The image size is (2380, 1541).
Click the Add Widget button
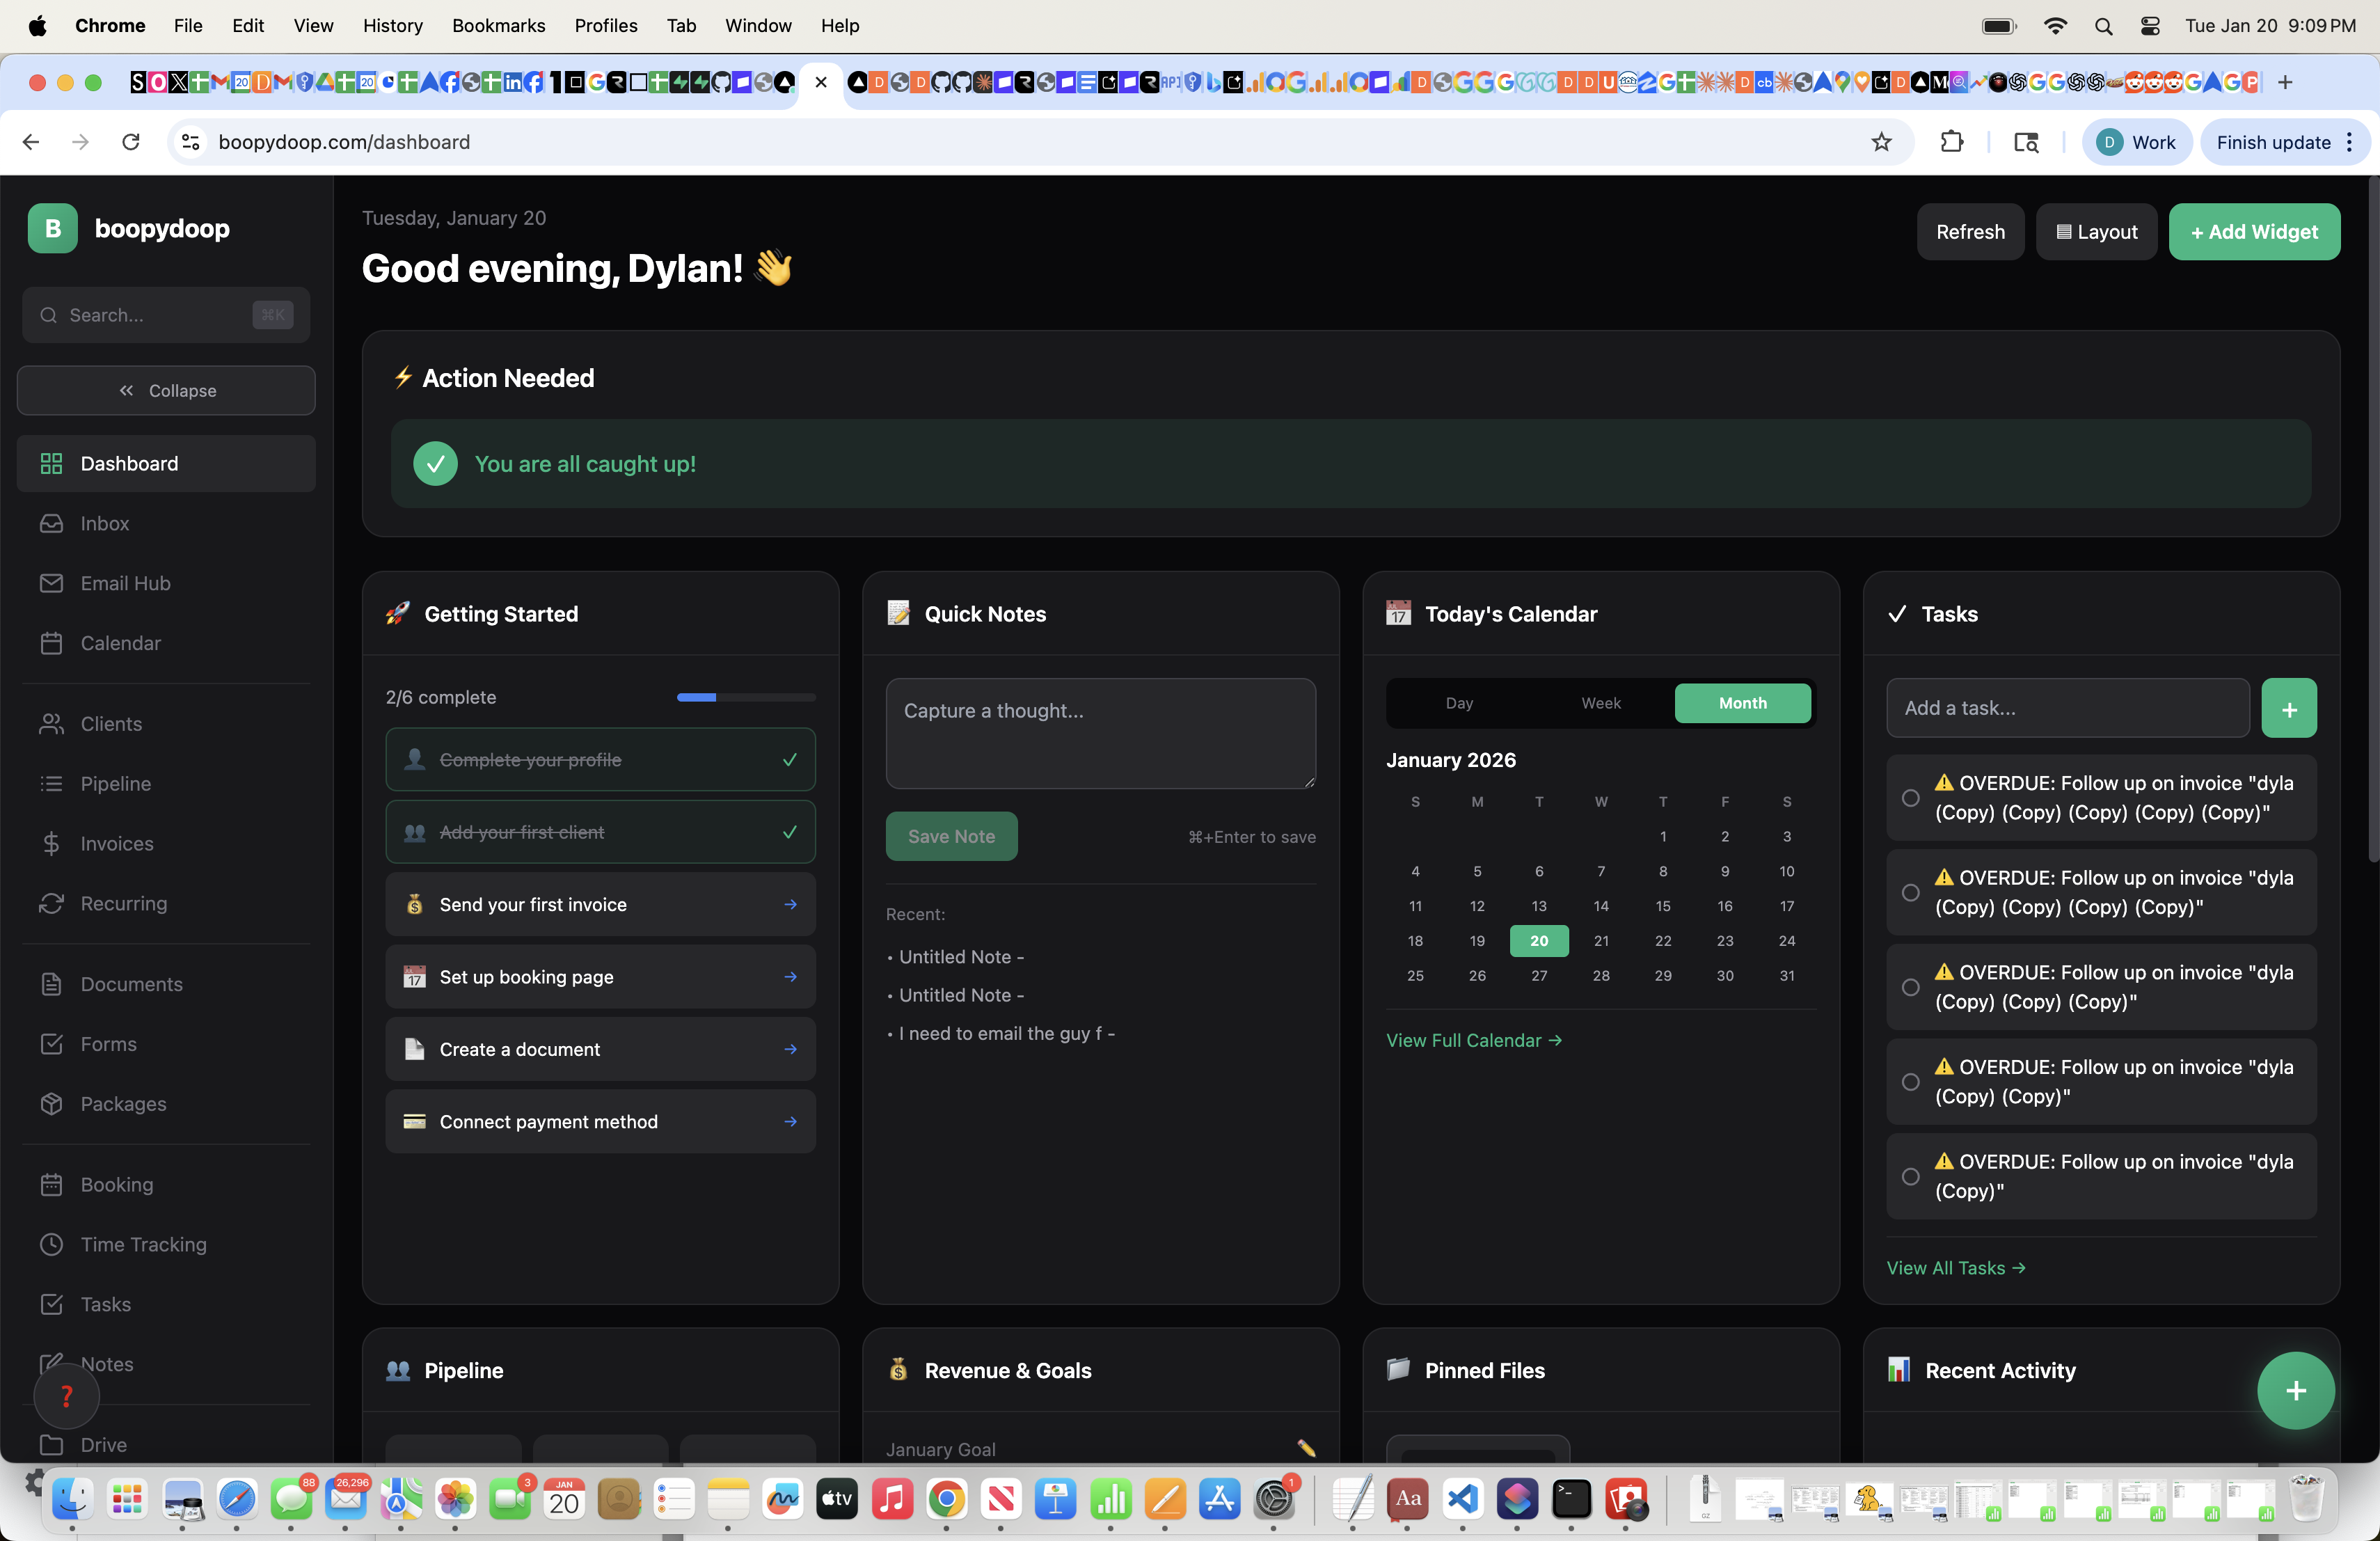click(x=2255, y=231)
